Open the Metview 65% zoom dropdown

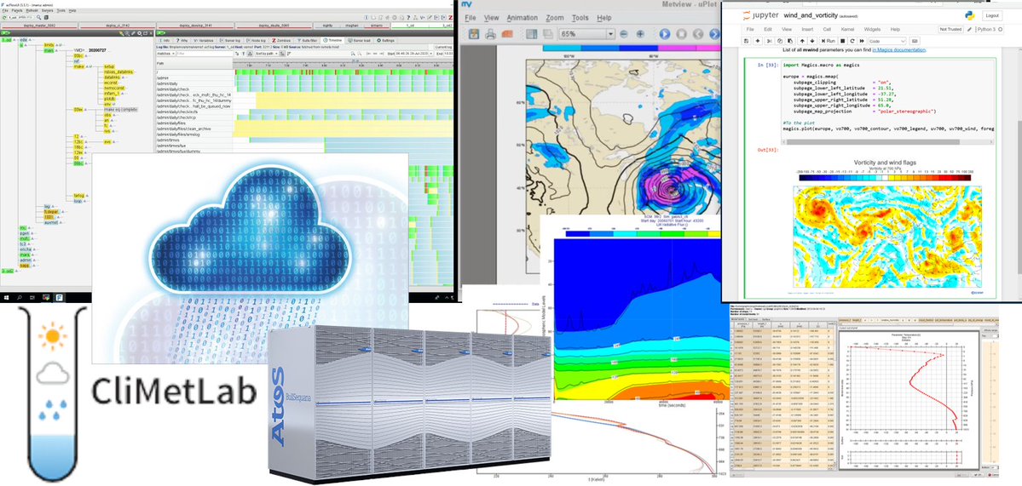(587, 34)
